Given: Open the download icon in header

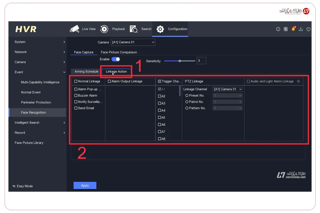Looking at the screenshot, I should point(301,29).
